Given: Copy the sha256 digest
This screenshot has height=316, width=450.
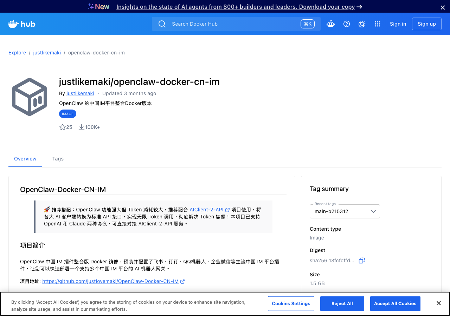Looking at the screenshot, I should pos(362,261).
